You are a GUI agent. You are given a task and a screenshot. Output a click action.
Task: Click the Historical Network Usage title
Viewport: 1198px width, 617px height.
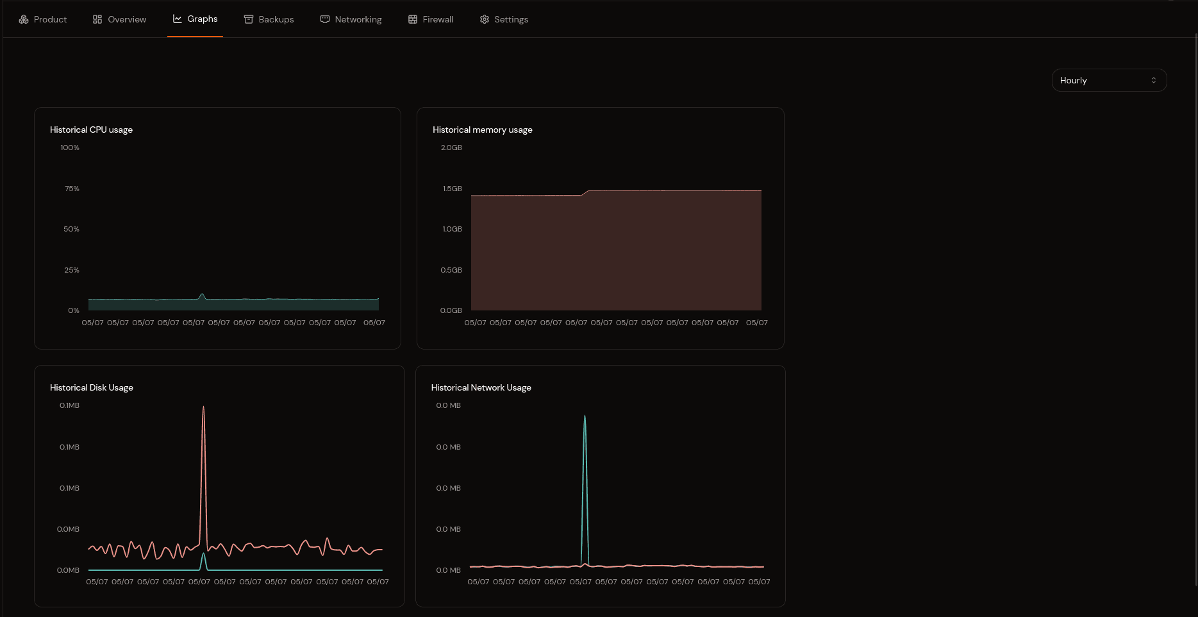pyautogui.click(x=481, y=387)
